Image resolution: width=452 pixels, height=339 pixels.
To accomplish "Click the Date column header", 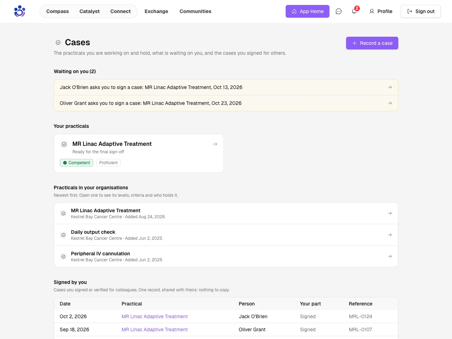I will click(65, 304).
